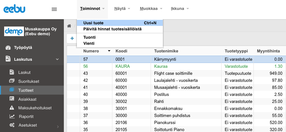
Task: Click the Maksukehoitukset warning triangle icon
Action: point(12,108)
